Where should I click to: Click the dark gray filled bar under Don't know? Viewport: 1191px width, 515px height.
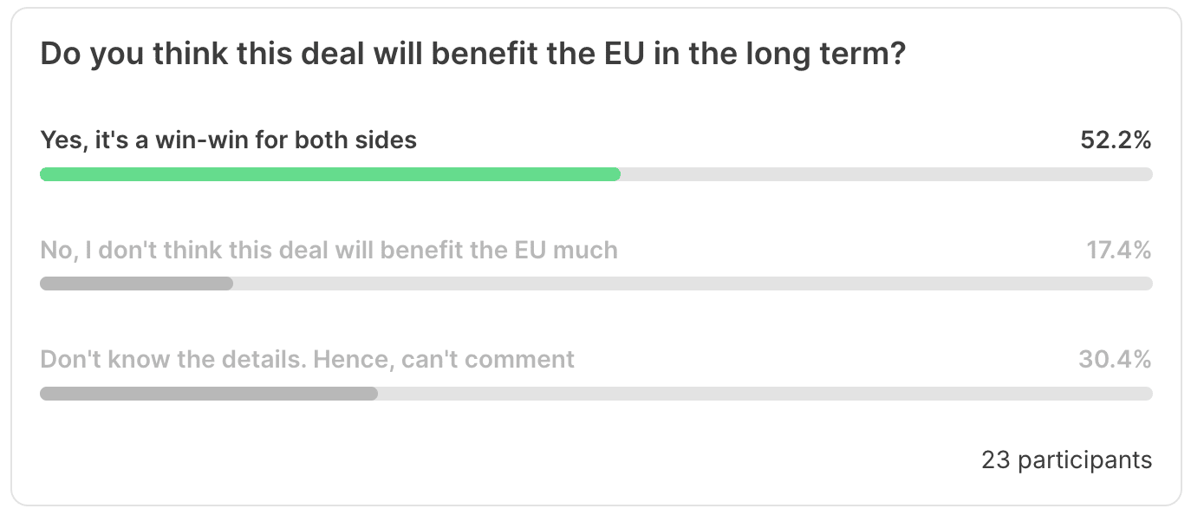tap(208, 394)
